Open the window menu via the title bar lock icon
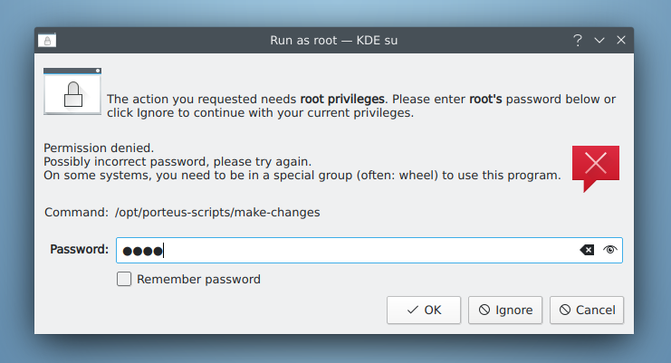 coord(47,41)
